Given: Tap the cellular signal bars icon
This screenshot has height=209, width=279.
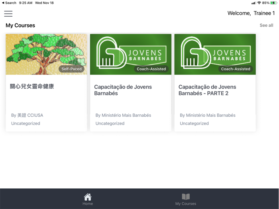Looking at the screenshot, I should [x=253, y=3].
